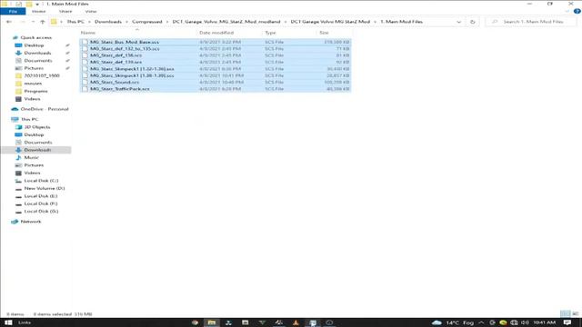
Task: Open Local Disk (G:) in the sidebar
Action: 41,212
